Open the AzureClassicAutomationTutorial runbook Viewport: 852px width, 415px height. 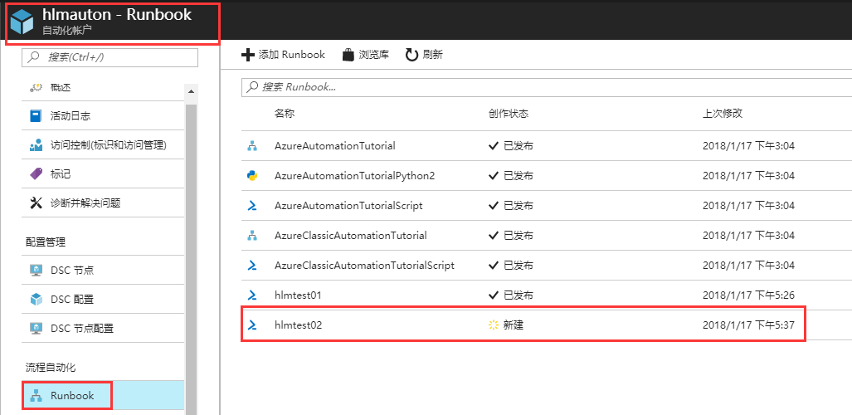[x=350, y=236]
